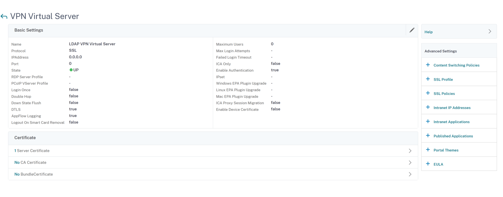Open the Intranet IP Addresses link

tap(452, 108)
